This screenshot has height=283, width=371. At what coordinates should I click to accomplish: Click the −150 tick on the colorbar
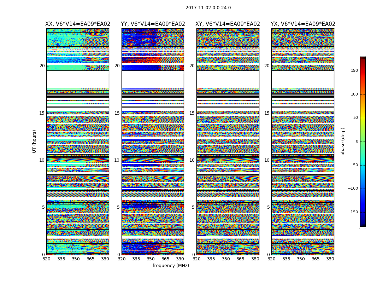tap(353, 212)
